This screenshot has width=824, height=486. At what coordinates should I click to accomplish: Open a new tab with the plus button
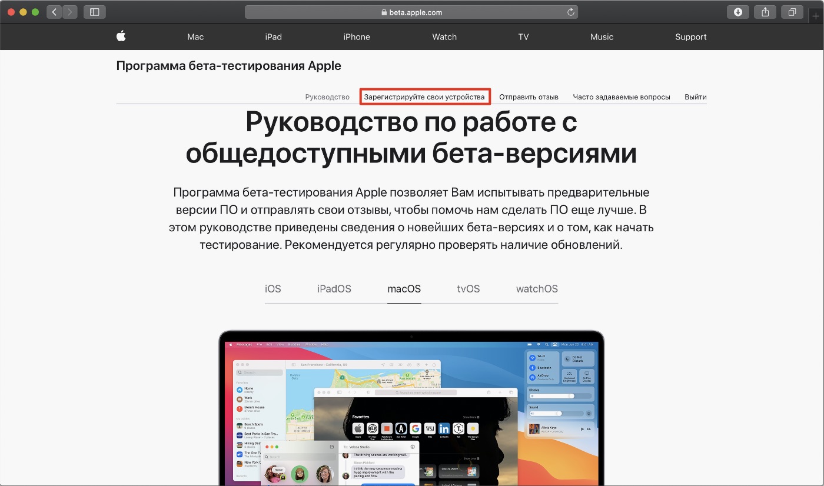point(815,17)
